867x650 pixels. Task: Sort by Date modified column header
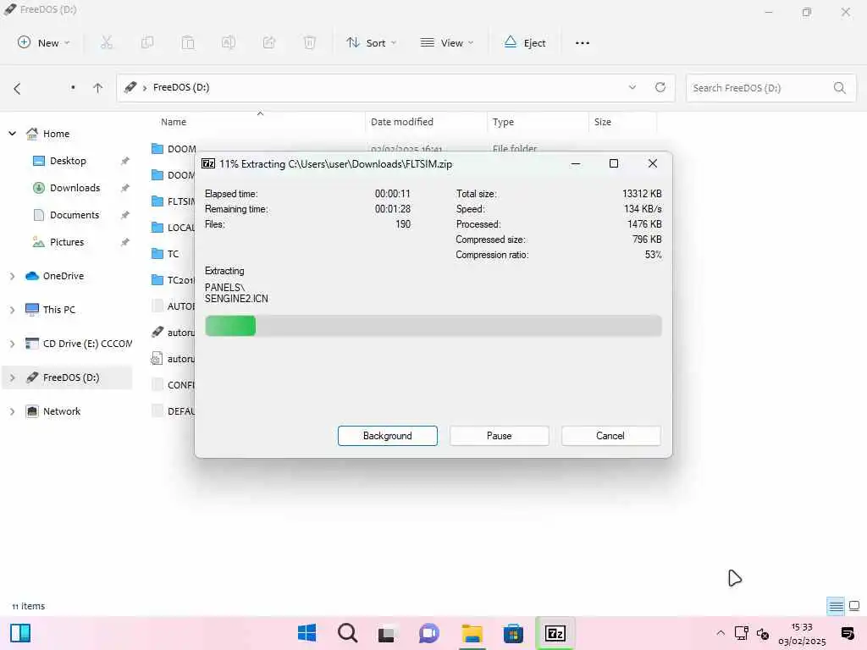click(x=402, y=122)
